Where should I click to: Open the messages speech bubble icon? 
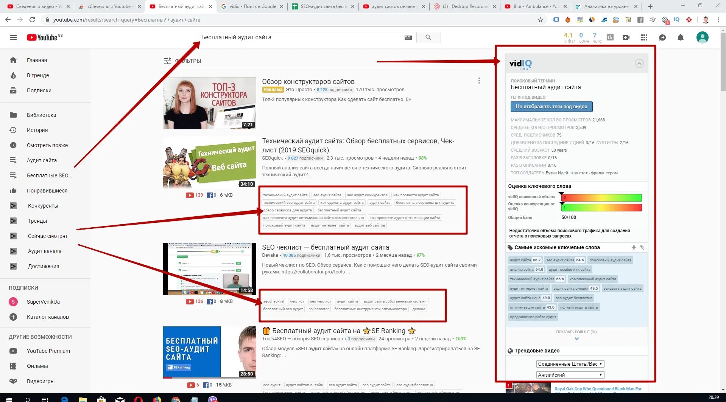(x=662, y=37)
